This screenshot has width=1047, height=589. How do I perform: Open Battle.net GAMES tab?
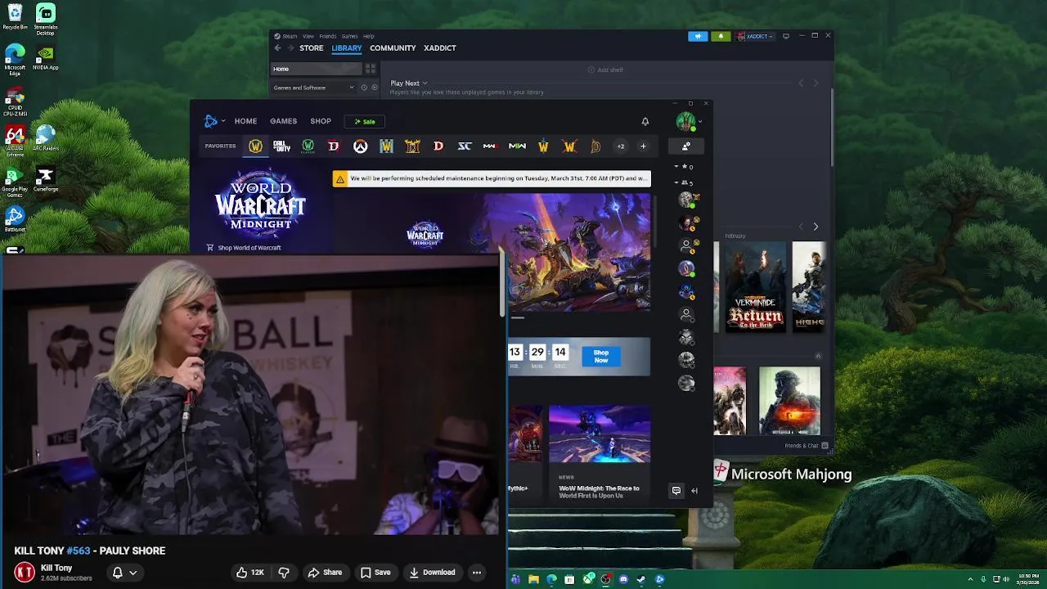(284, 121)
